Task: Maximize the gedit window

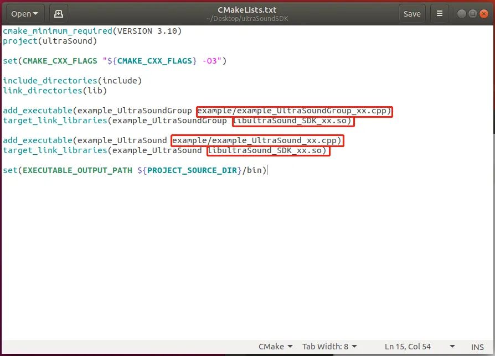Action: pyautogui.click(x=473, y=14)
